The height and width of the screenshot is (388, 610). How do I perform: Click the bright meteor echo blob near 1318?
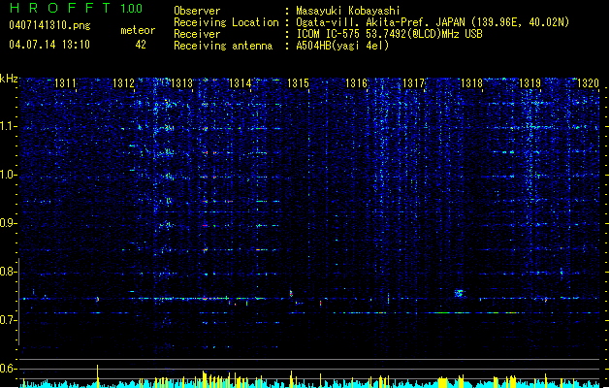pyautogui.click(x=460, y=293)
